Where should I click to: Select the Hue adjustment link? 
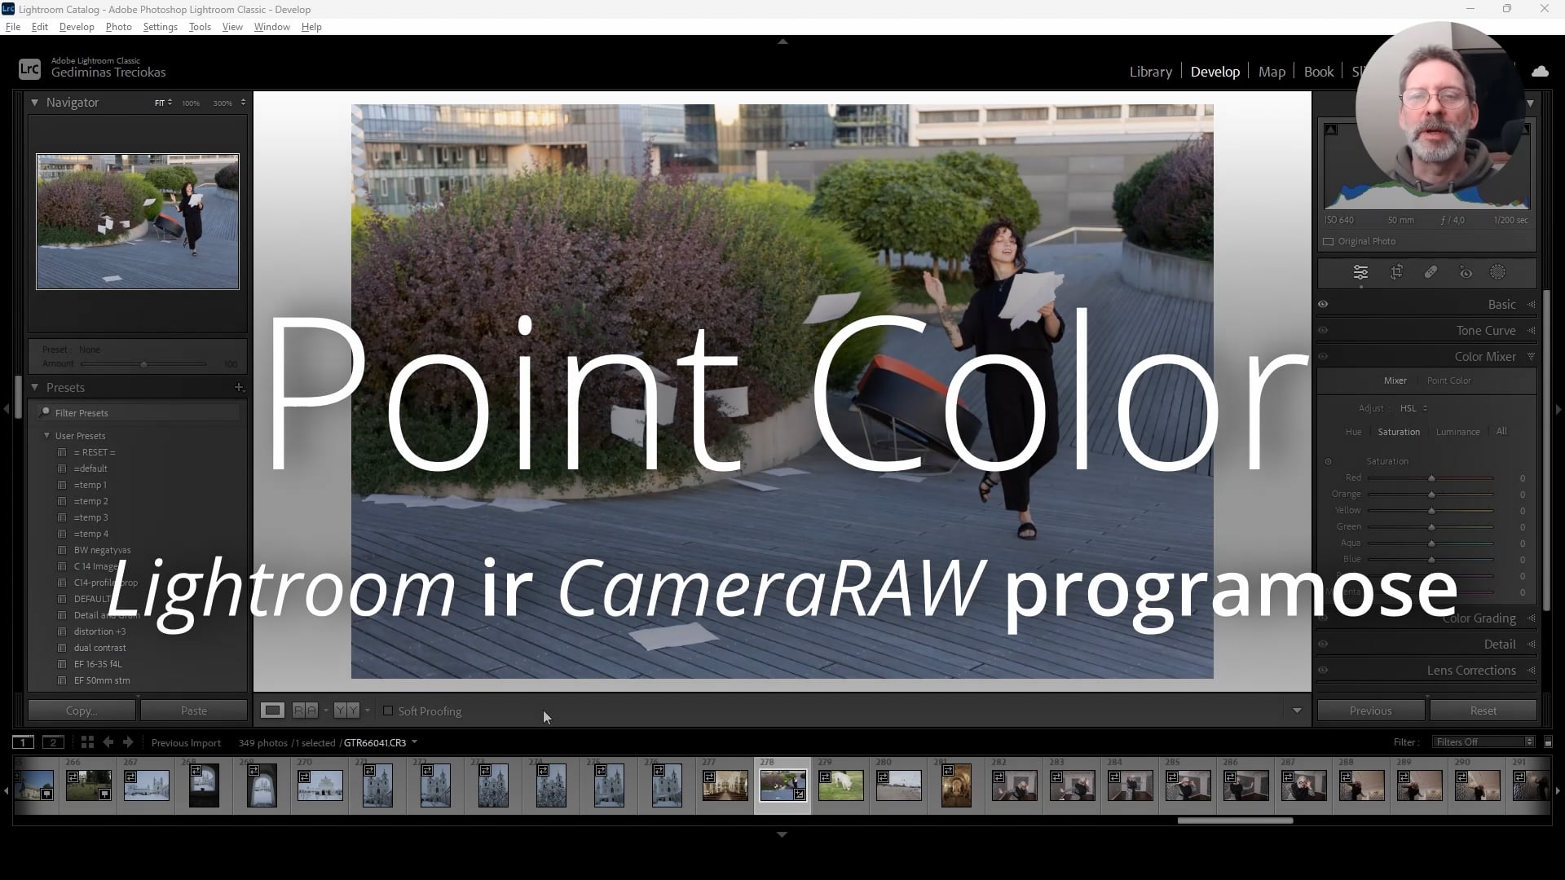tap(1353, 432)
